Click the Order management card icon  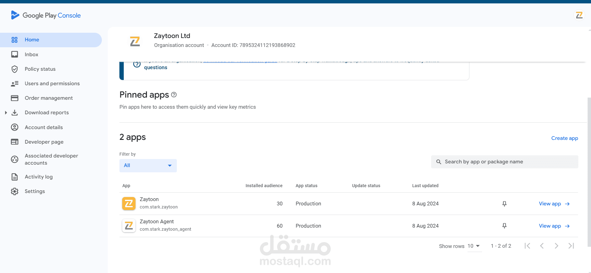click(15, 98)
